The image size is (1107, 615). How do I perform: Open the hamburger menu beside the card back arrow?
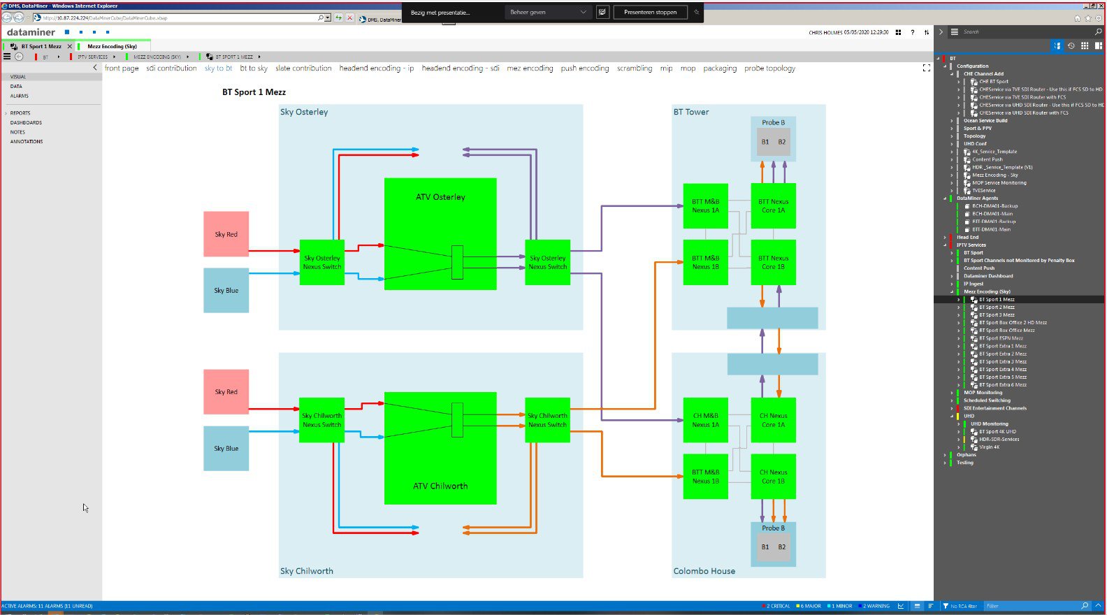click(7, 57)
